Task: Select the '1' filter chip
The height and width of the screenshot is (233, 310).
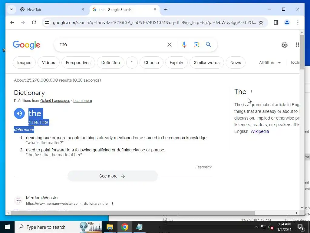Action: click(x=132, y=62)
